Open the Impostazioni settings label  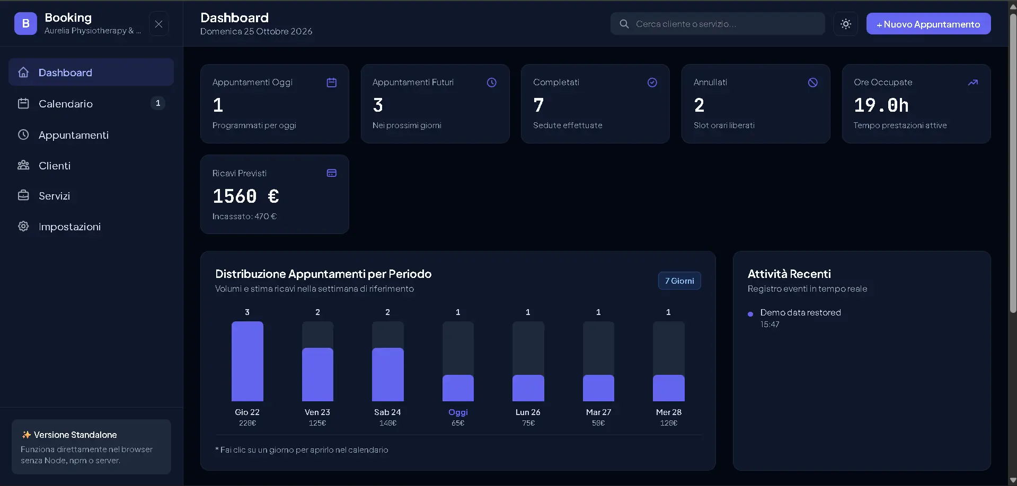[69, 227]
